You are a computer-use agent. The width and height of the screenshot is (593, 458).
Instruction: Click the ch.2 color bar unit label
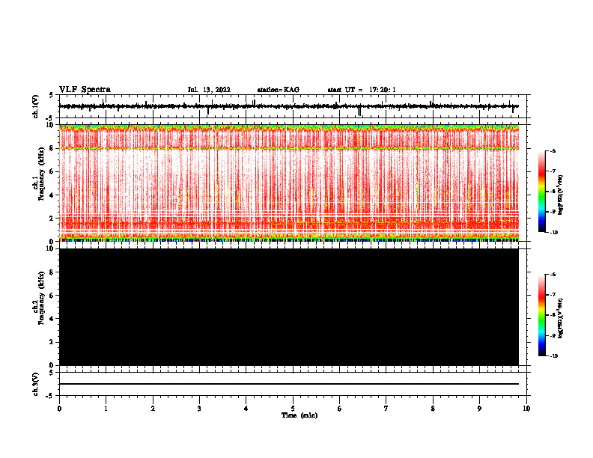coord(561,318)
